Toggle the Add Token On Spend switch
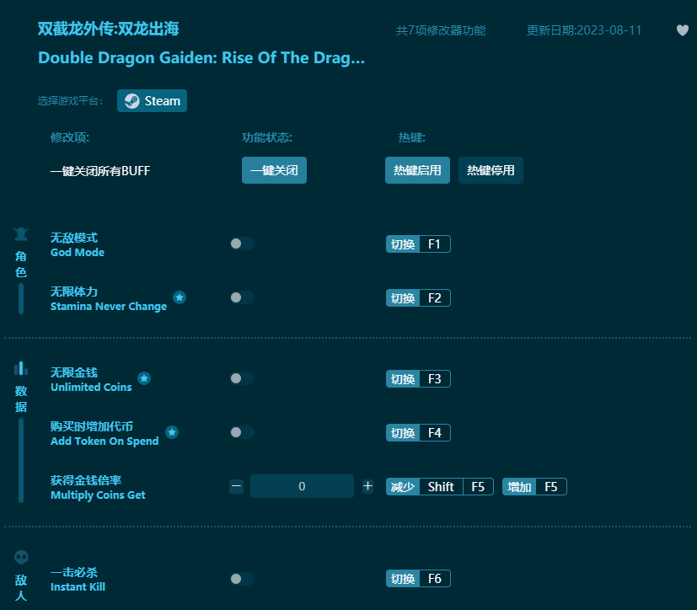Image resolution: width=697 pixels, height=610 pixels. 242,432
